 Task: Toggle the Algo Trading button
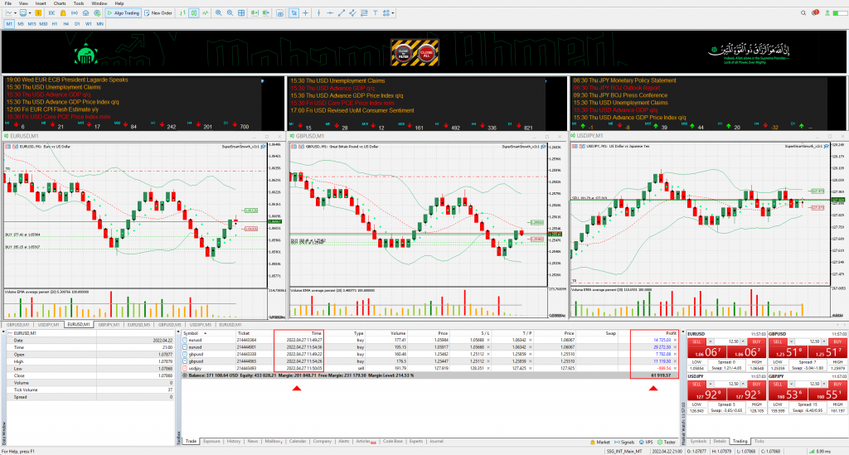coord(123,13)
